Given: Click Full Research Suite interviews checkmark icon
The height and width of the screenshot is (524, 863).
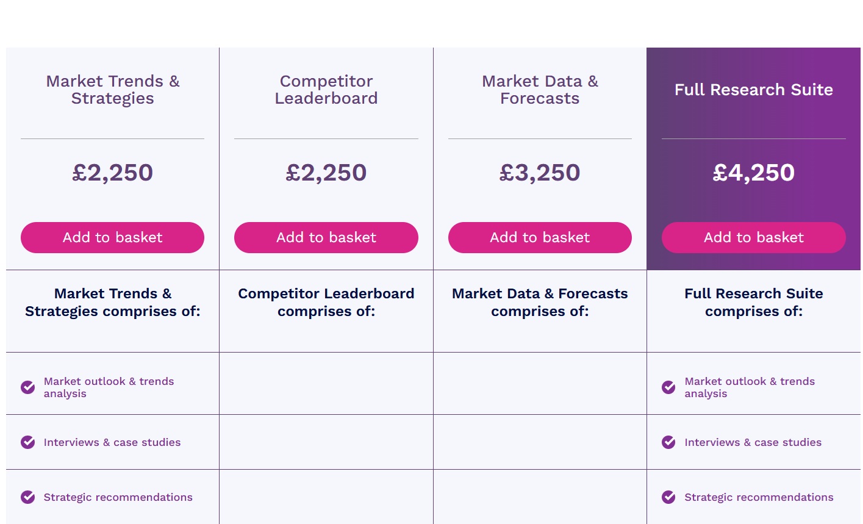Looking at the screenshot, I should (x=668, y=442).
